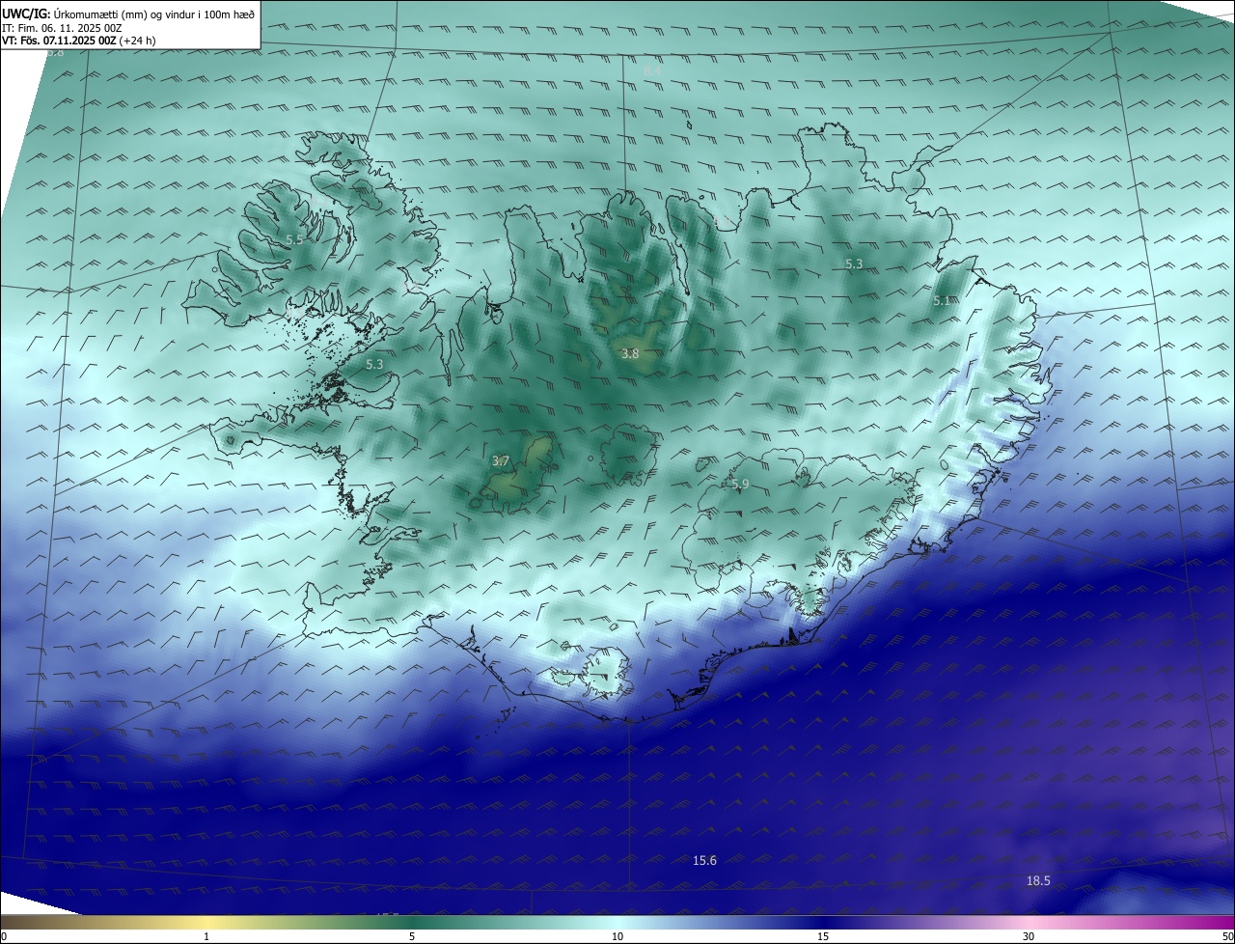The width and height of the screenshot is (1235, 944).
Task: Click the 5.3 value in northeast Iceland
Action: [x=854, y=264]
